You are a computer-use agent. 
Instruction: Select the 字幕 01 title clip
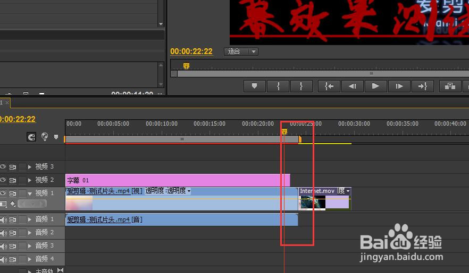178,180
